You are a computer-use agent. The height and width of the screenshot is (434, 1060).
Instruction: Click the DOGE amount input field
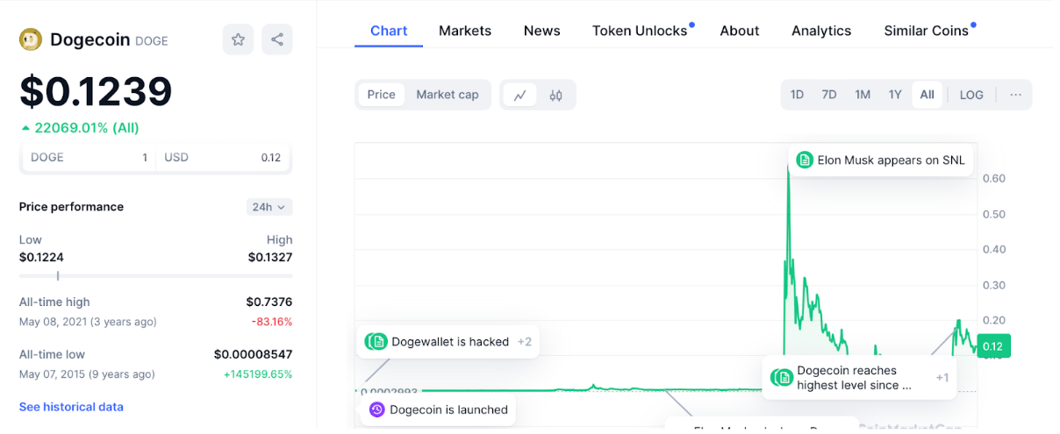[88, 158]
